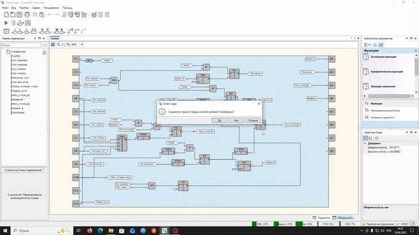The image size is (419, 235).
Task: Click library horizontal scrollbar thumb
Action: point(389,96)
